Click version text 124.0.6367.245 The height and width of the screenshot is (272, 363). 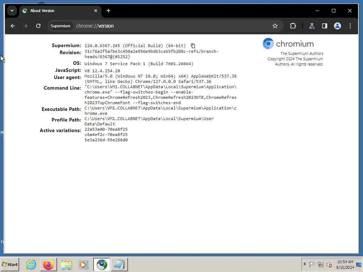tap(102, 46)
